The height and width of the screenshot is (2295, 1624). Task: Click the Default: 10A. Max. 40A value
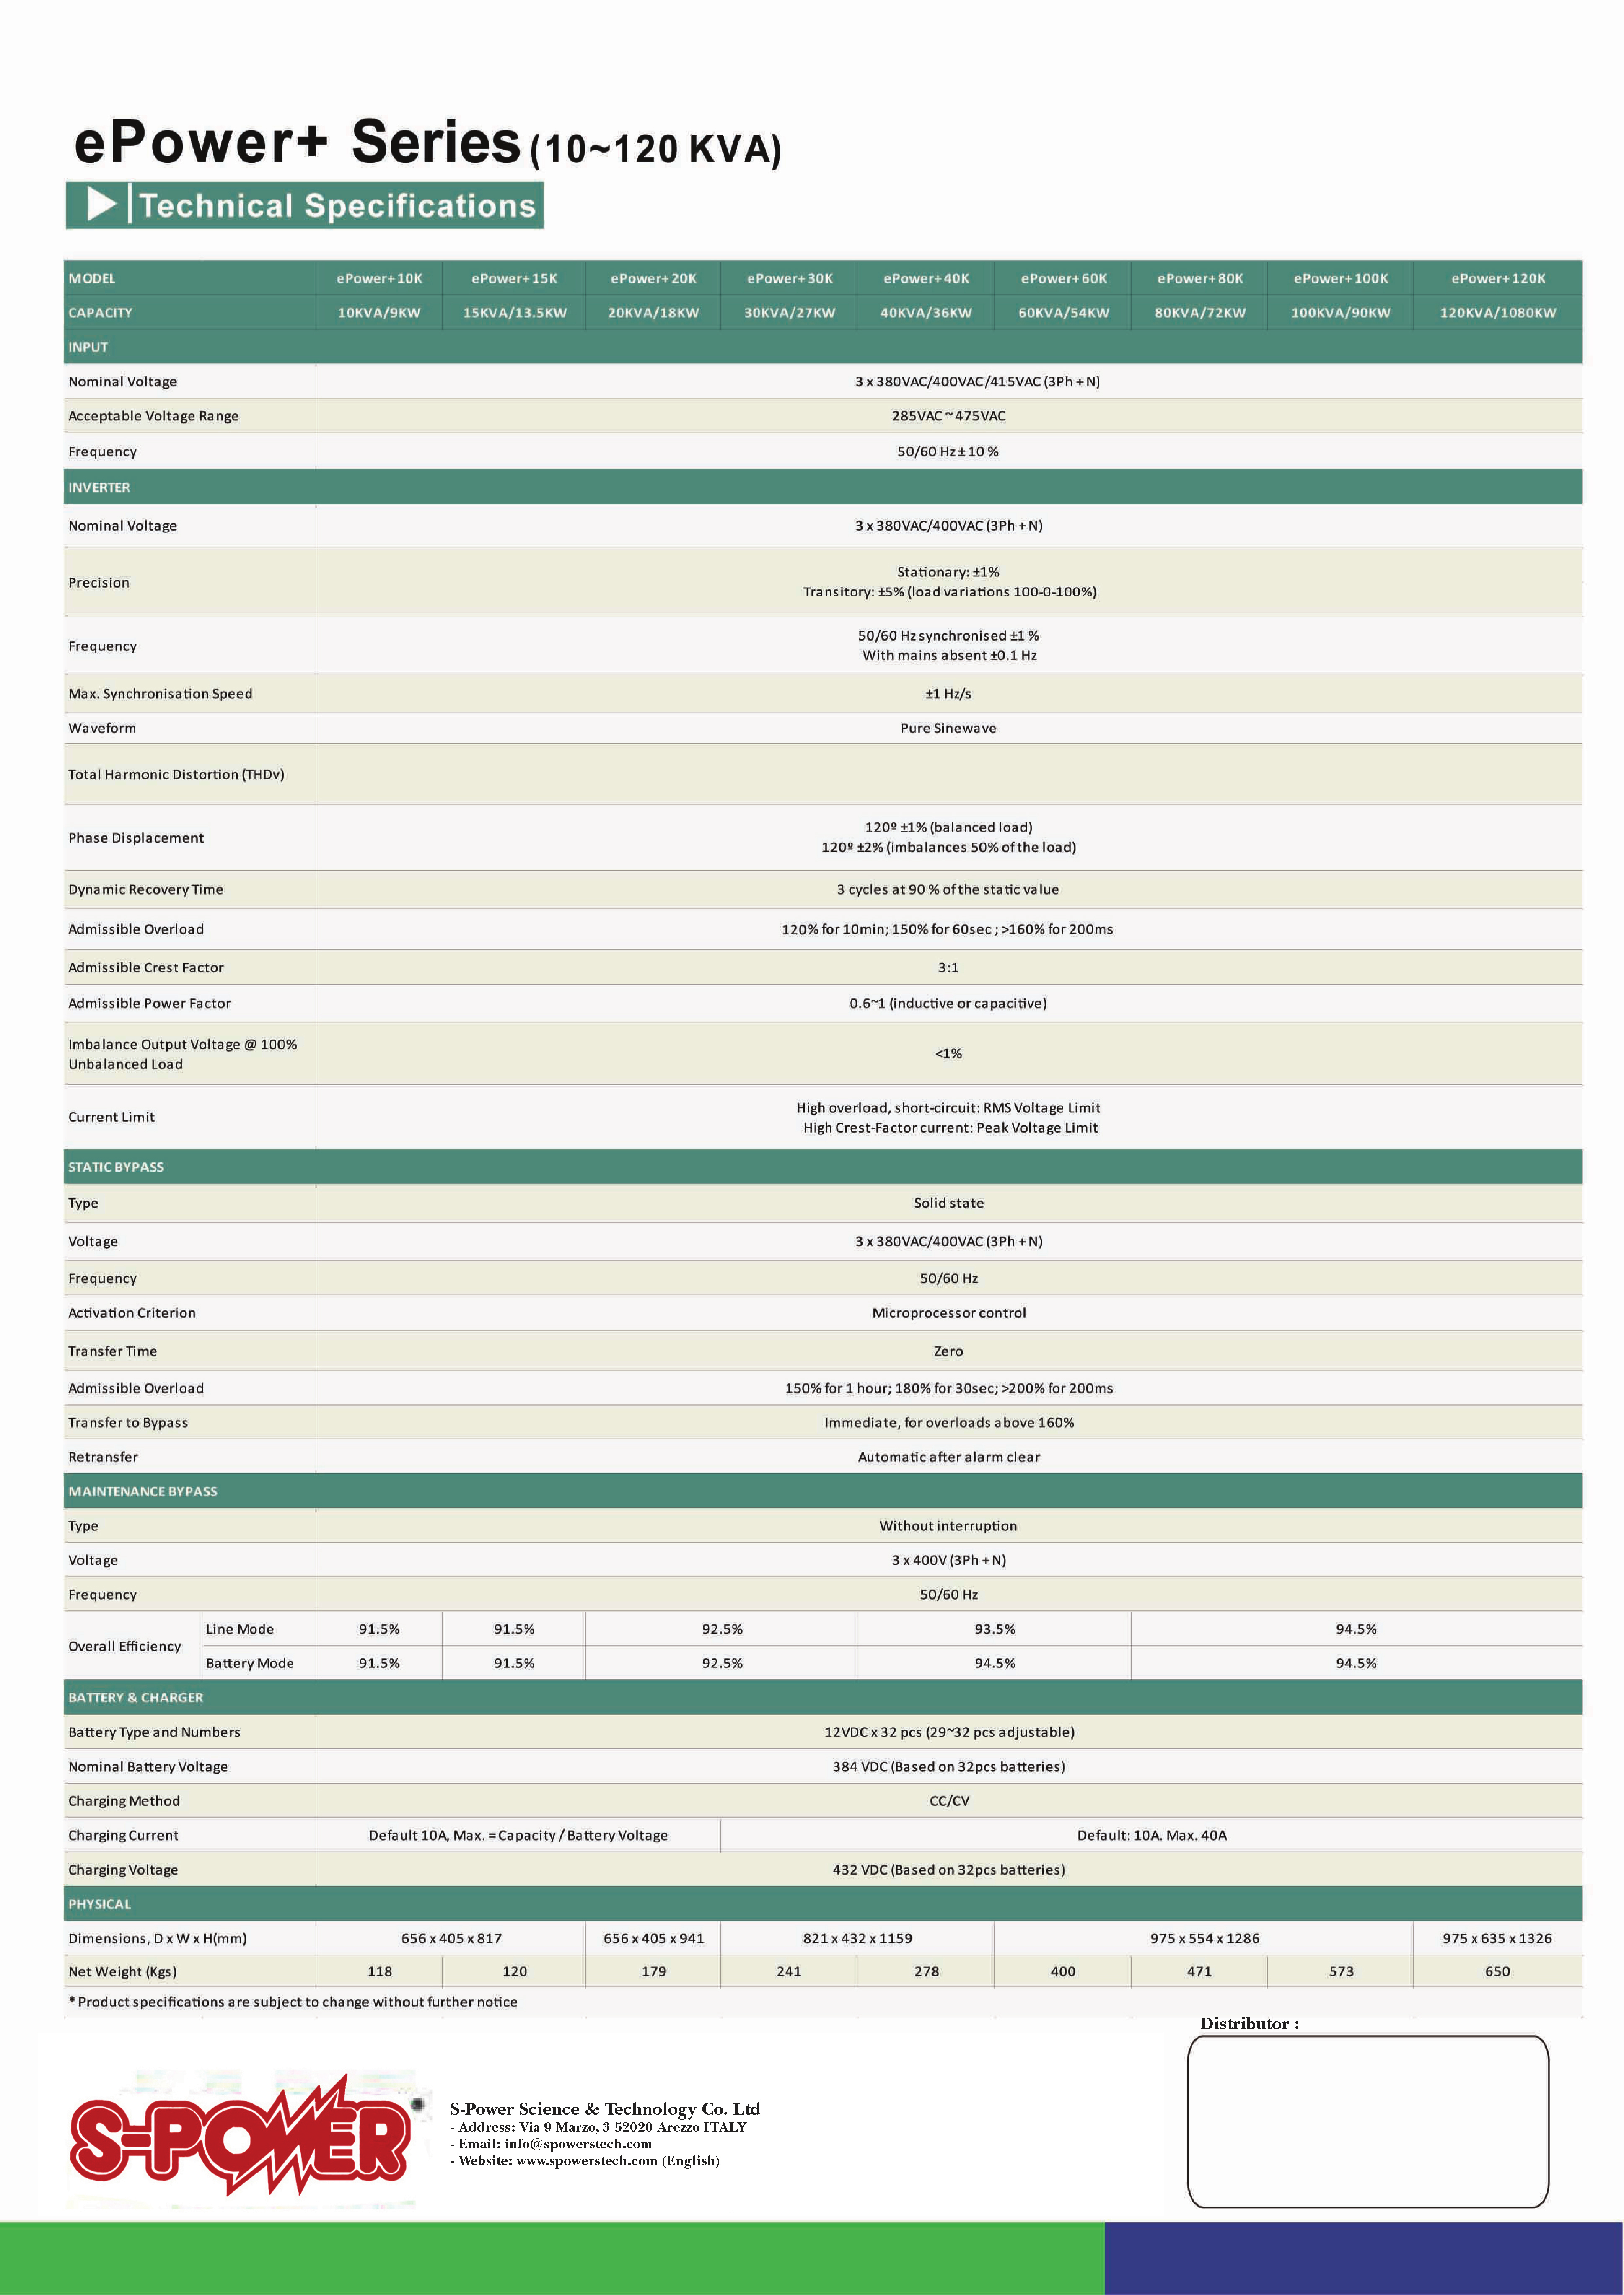pyautogui.click(x=1152, y=1836)
